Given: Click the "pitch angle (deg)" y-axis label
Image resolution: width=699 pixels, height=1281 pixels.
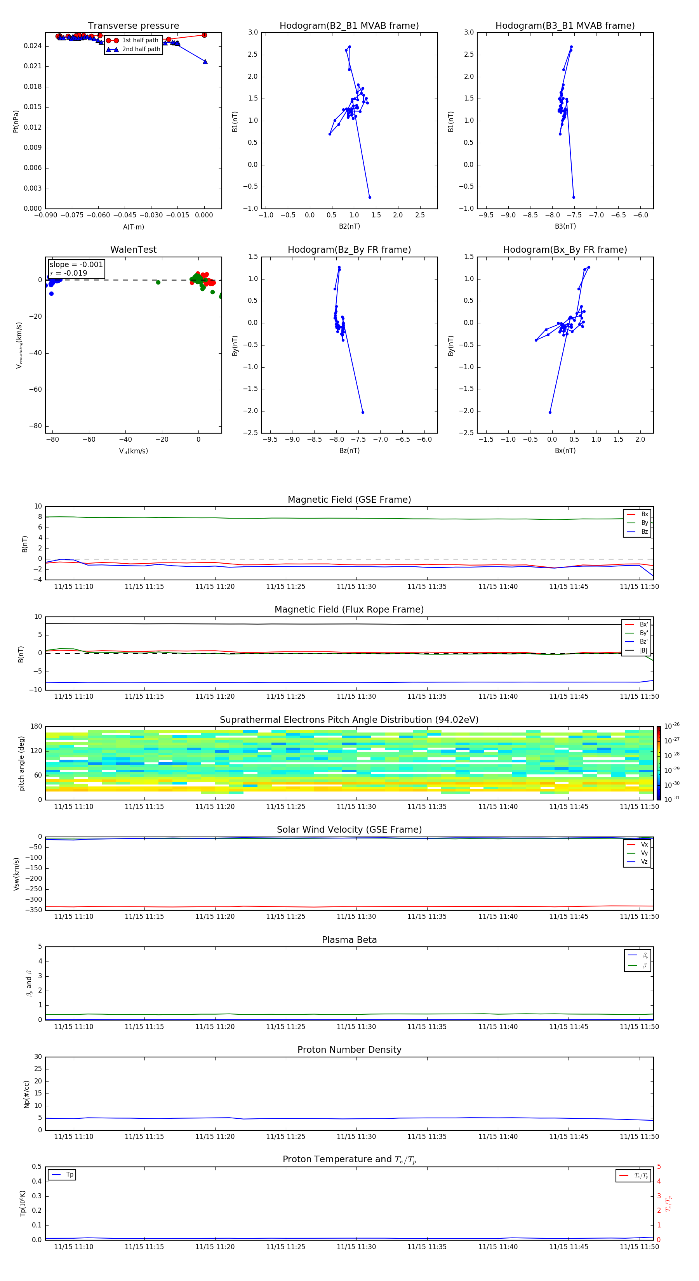Looking at the screenshot, I should click(21, 763).
